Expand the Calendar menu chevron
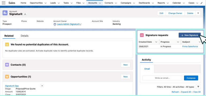 coord(184,3)
